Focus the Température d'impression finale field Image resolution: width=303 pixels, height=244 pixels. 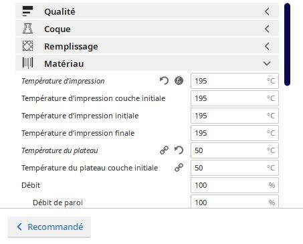235,133
